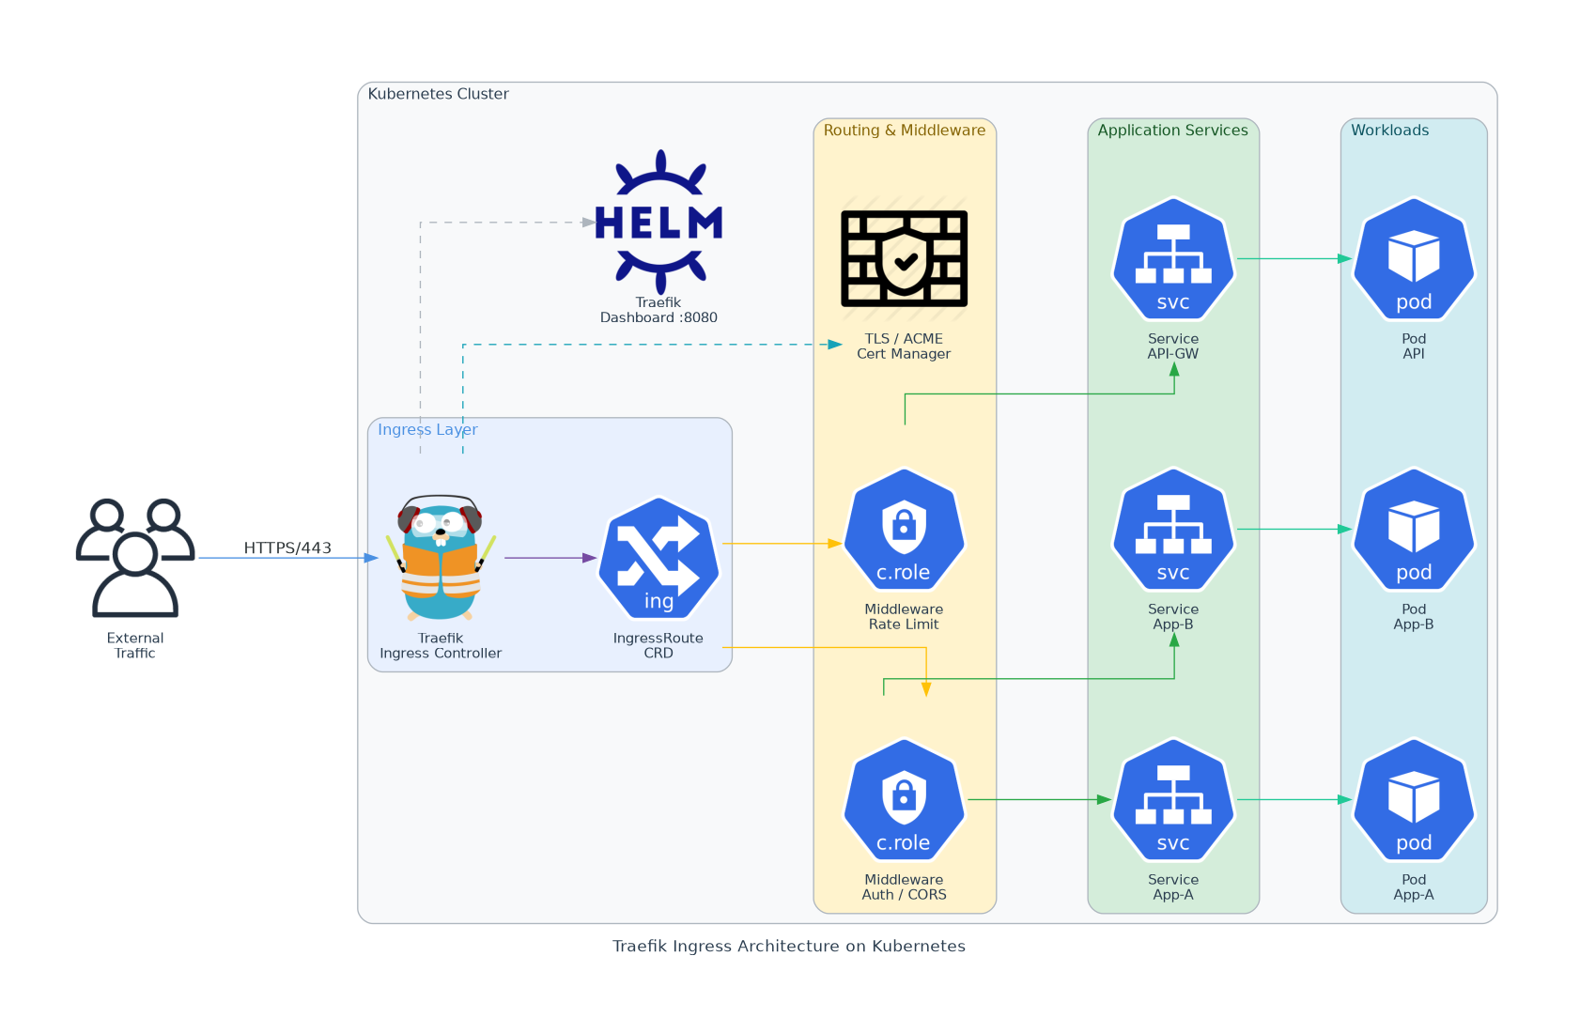Select the Pod API caption
This screenshot has height=1033, width=1580.
click(x=1414, y=346)
